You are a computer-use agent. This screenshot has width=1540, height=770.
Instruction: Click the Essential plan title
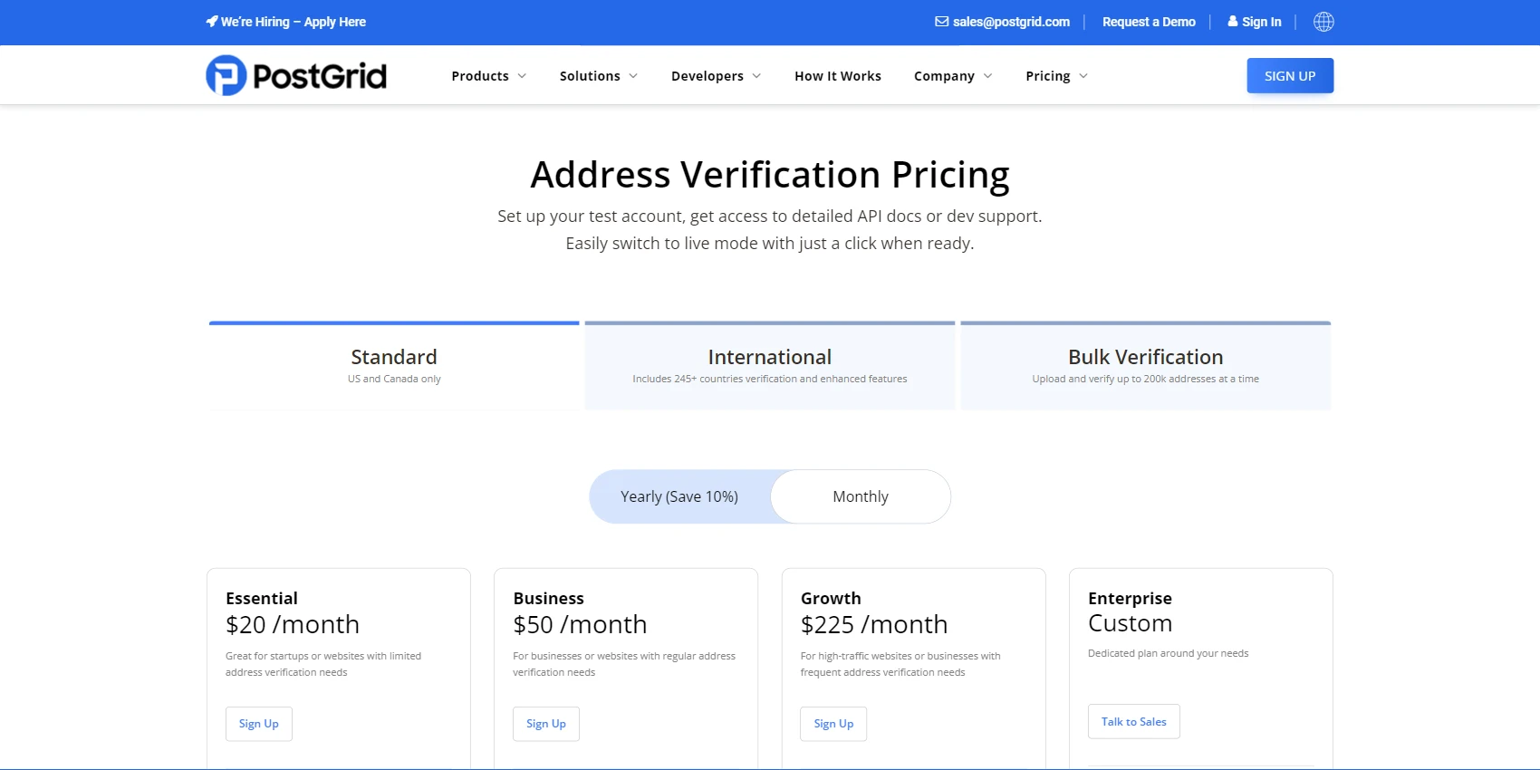(x=262, y=599)
